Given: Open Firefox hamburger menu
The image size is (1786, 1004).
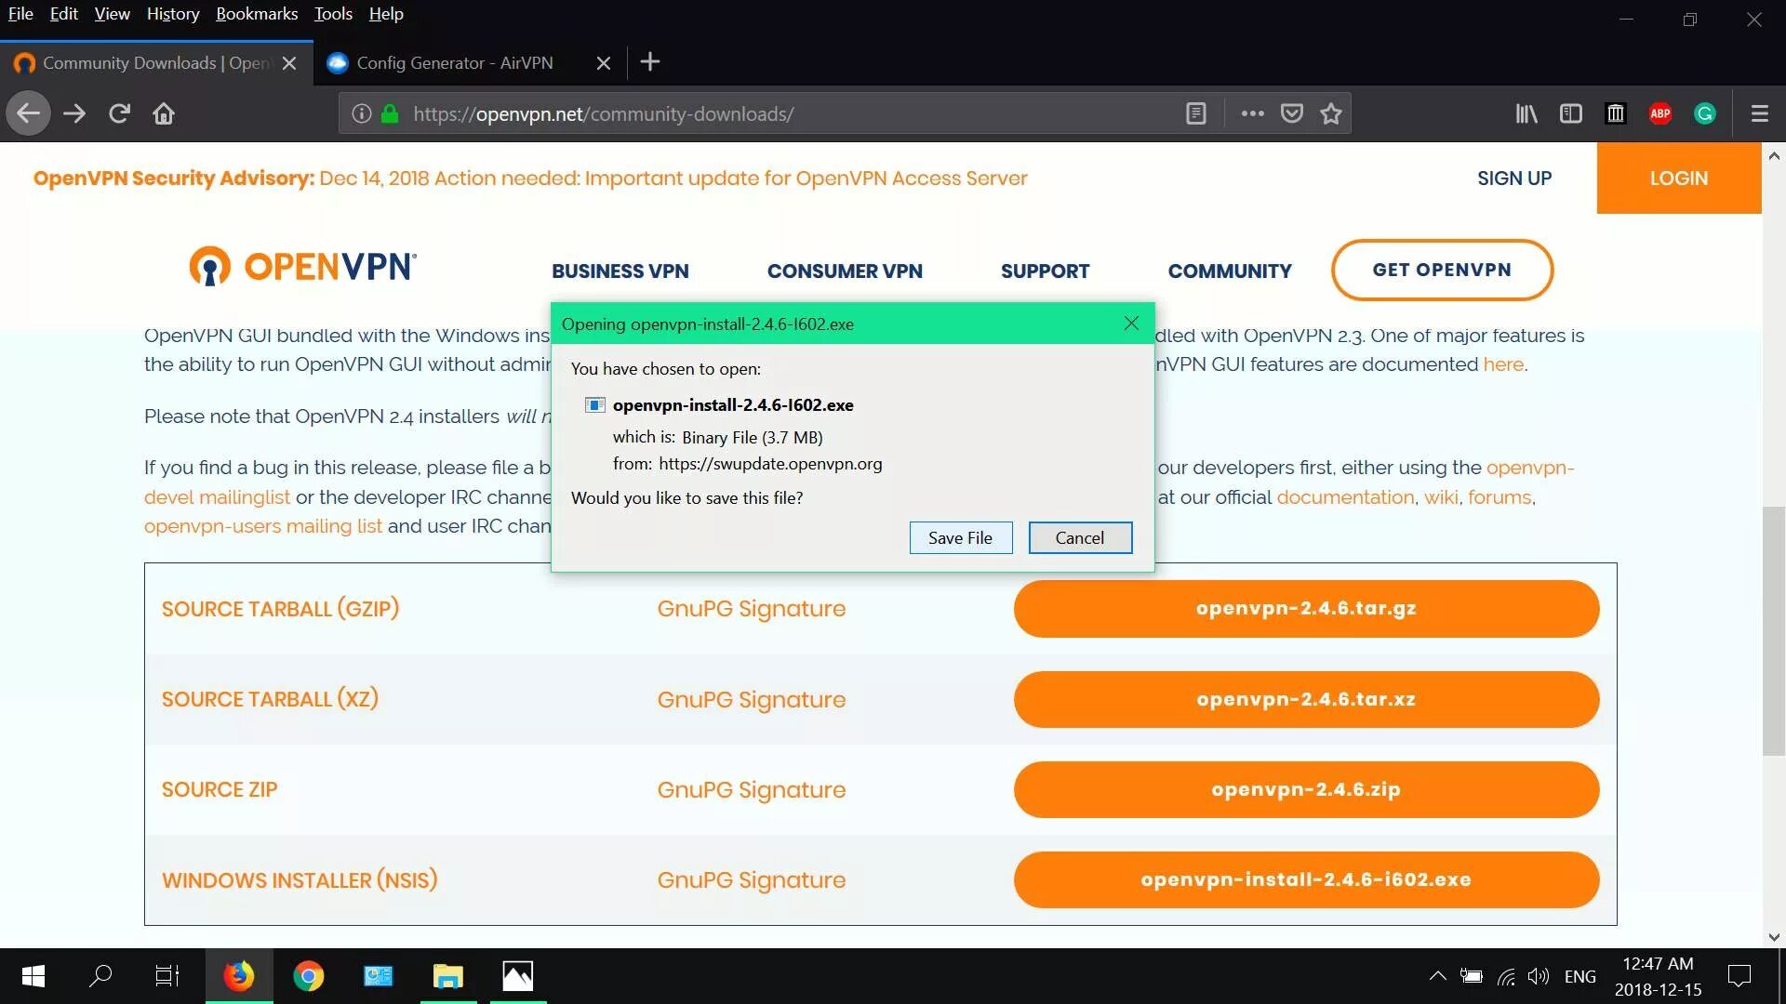Looking at the screenshot, I should pos(1759,113).
